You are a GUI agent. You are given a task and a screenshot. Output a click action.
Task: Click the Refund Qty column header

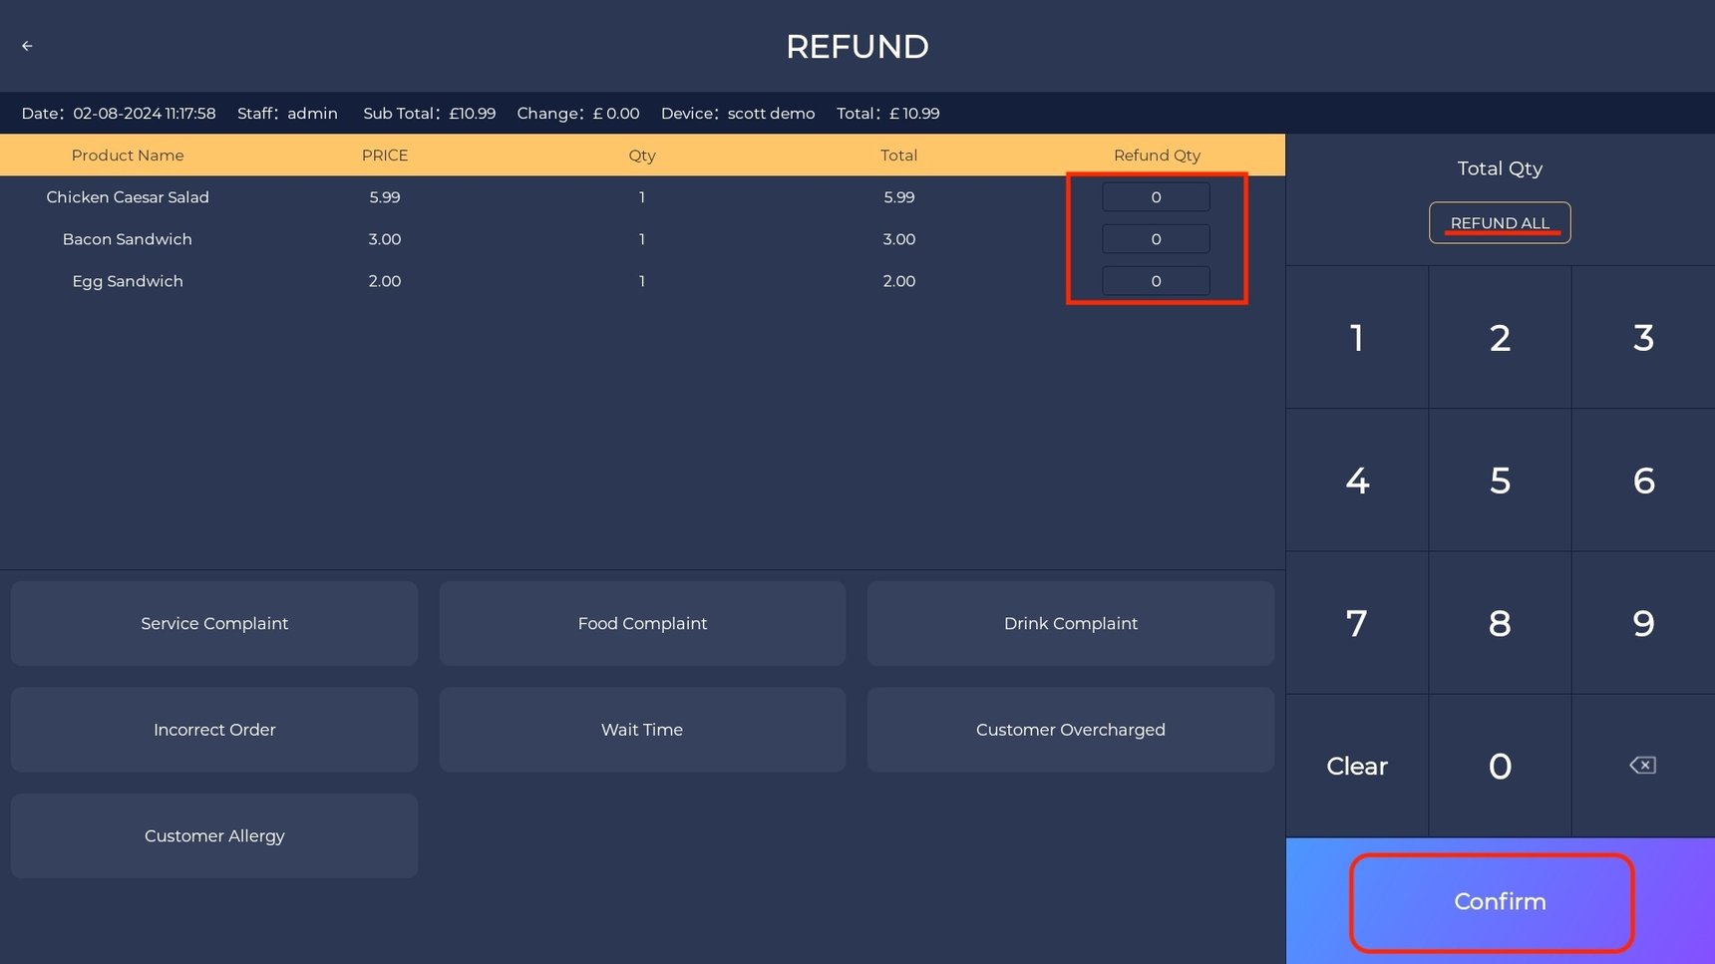click(x=1157, y=156)
